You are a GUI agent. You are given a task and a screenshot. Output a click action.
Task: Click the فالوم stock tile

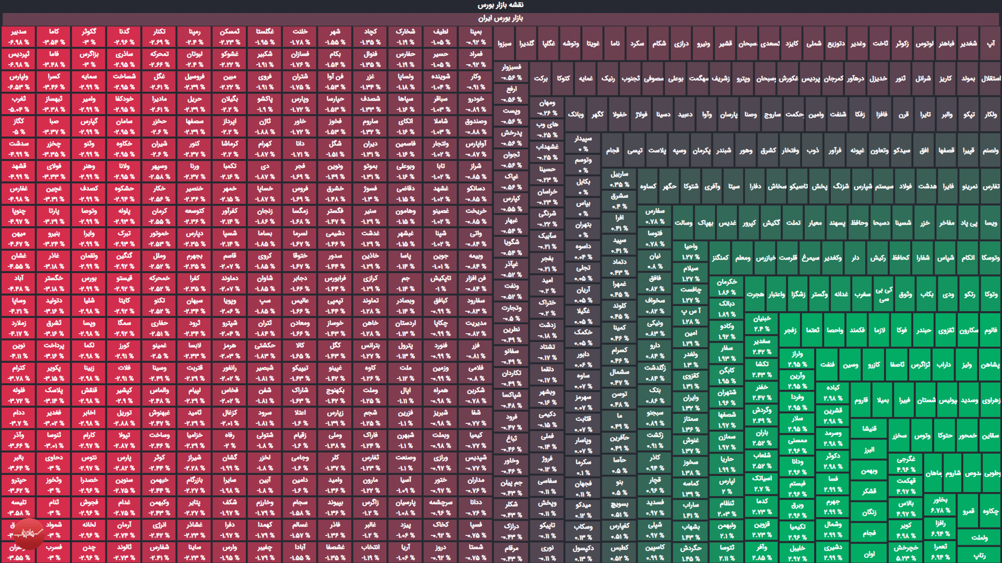pyautogui.click(x=991, y=330)
